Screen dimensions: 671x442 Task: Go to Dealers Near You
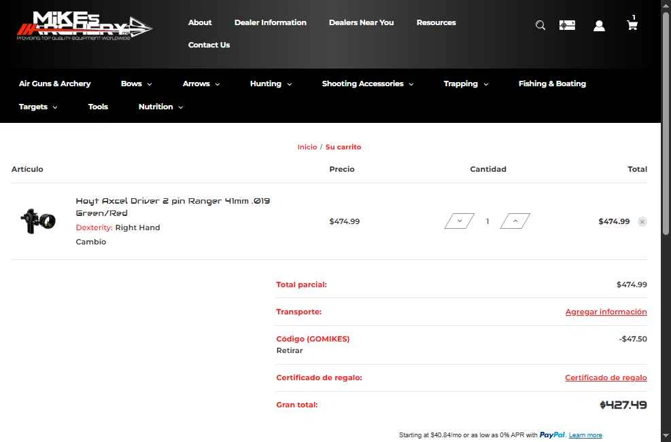[361, 22]
